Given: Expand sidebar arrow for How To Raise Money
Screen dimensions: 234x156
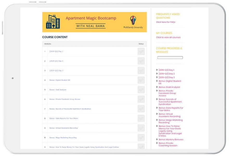Looking at the screenshot, I should [157, 126].
